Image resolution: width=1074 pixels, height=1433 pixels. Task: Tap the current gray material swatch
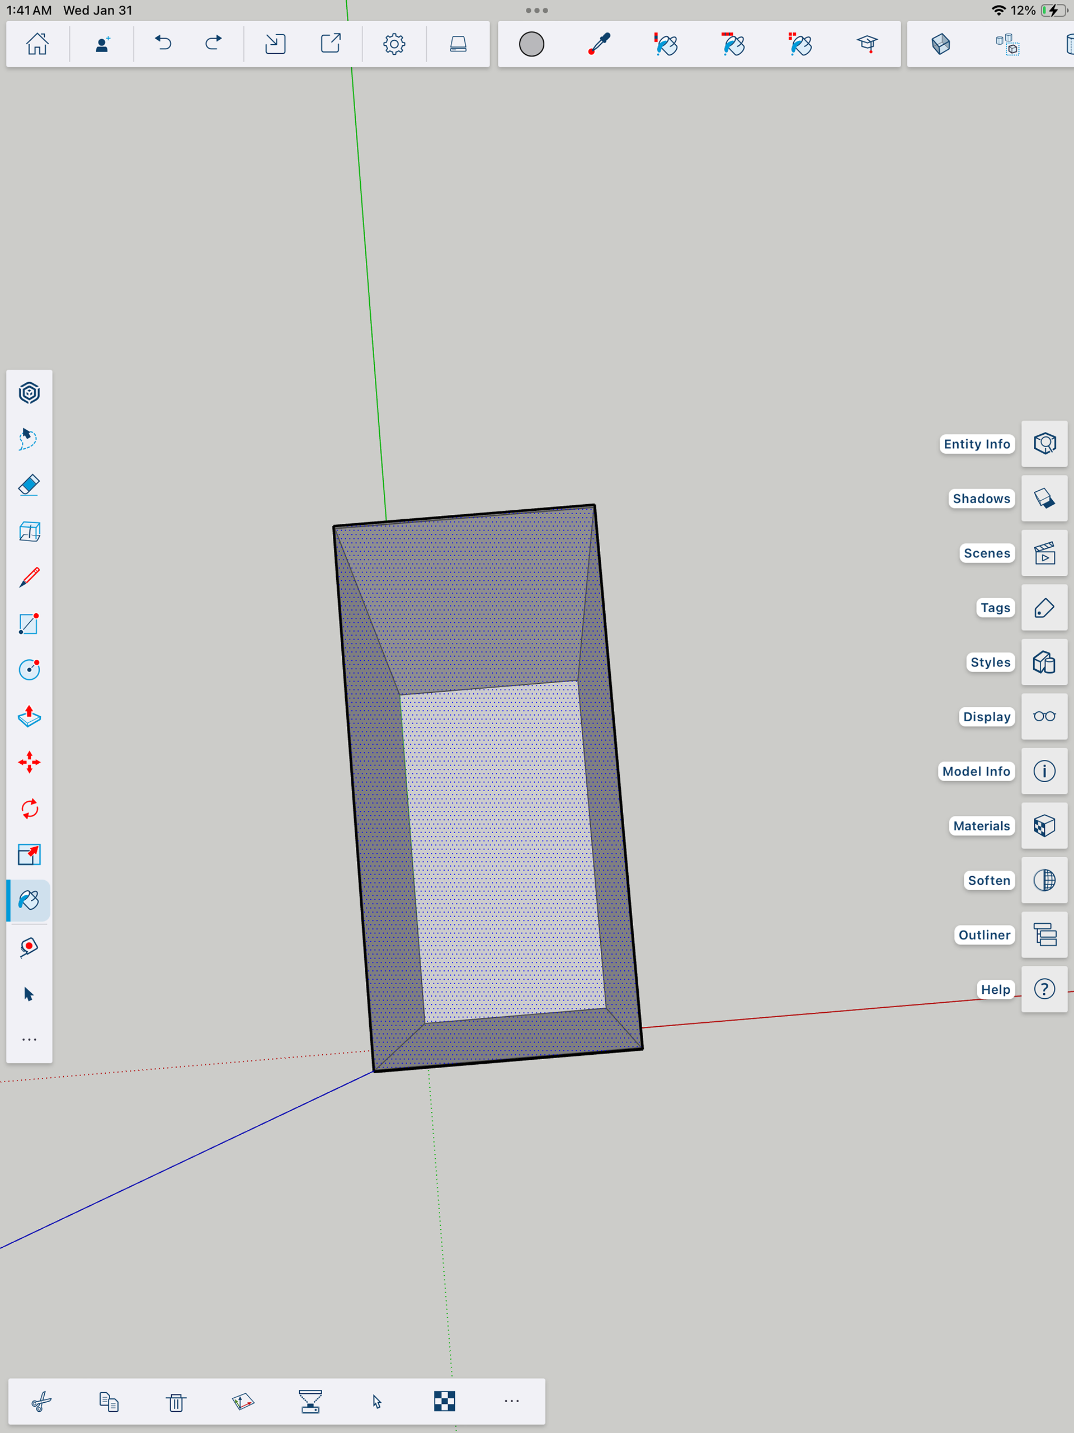[531, 44]
